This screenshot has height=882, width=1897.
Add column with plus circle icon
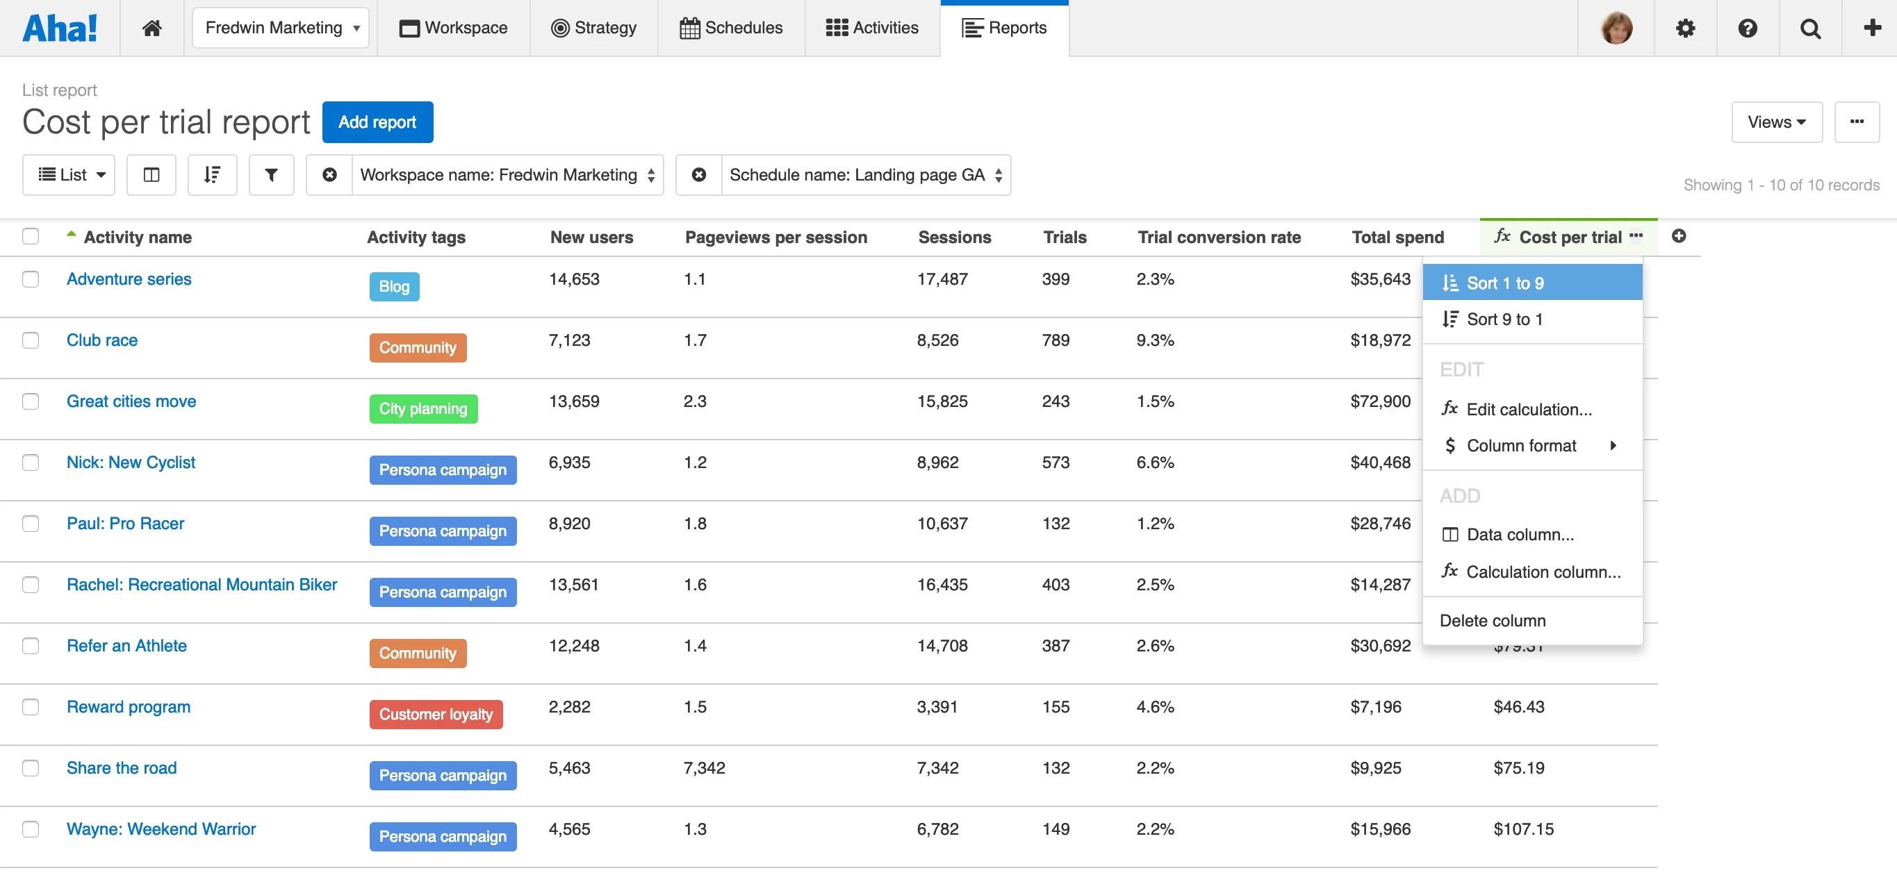tap(1678, 235)
